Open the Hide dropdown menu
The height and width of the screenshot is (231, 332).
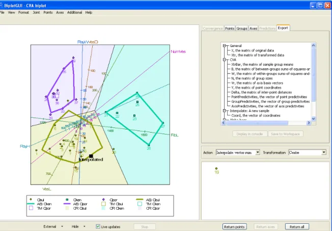pyautogui.click(x=78, y=226)
